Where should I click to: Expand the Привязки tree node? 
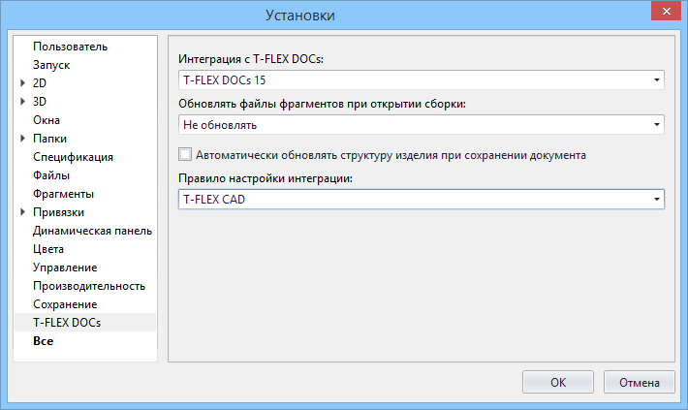click(23, 212)
